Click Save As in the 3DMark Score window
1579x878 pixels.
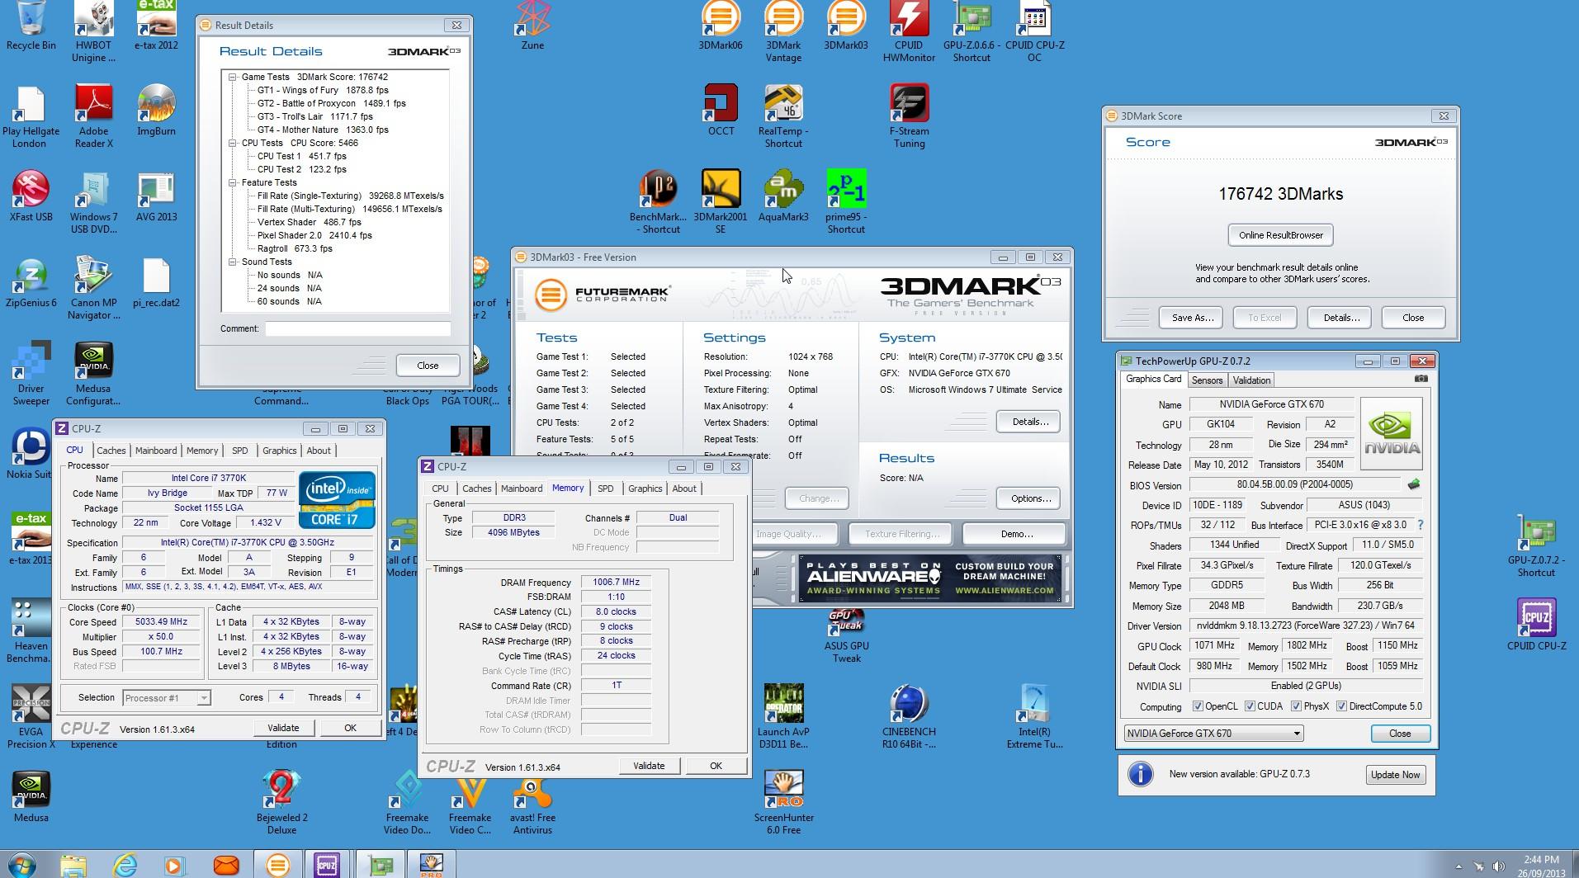pos(1192,318)
